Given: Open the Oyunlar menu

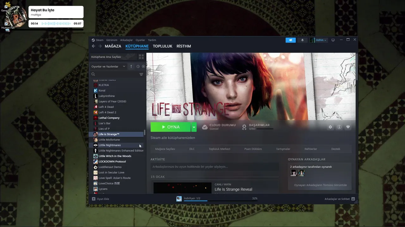Looking at the screenshot, I should click(x=140, y=40).
